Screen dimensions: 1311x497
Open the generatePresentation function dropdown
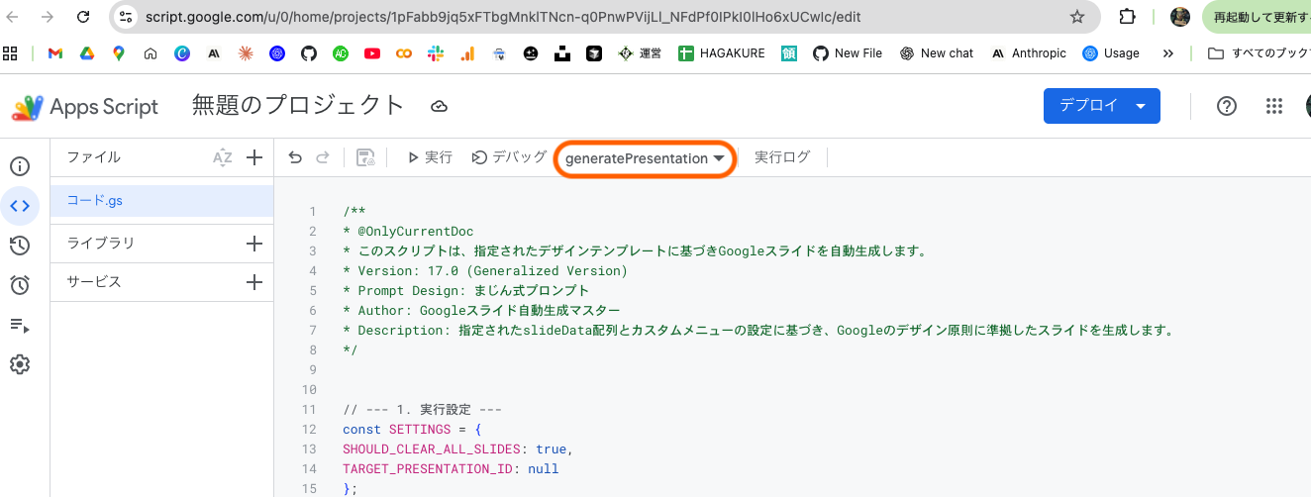[x=646, y=158]
